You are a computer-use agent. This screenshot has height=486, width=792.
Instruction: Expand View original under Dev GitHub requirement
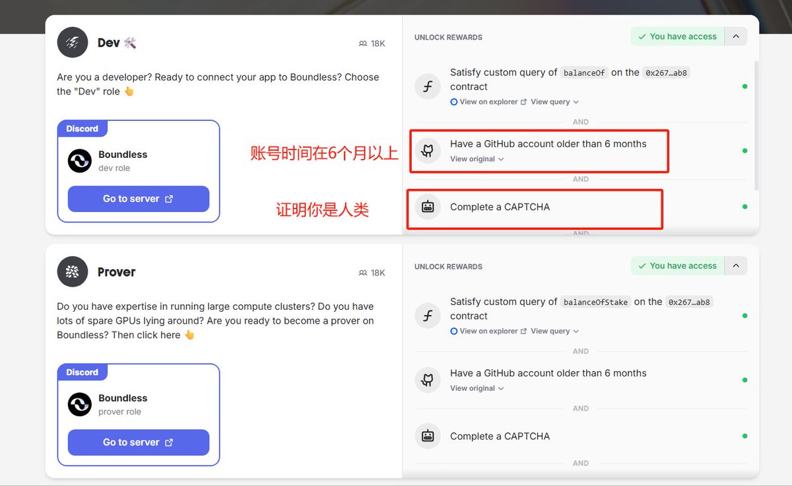coord(477,159)
